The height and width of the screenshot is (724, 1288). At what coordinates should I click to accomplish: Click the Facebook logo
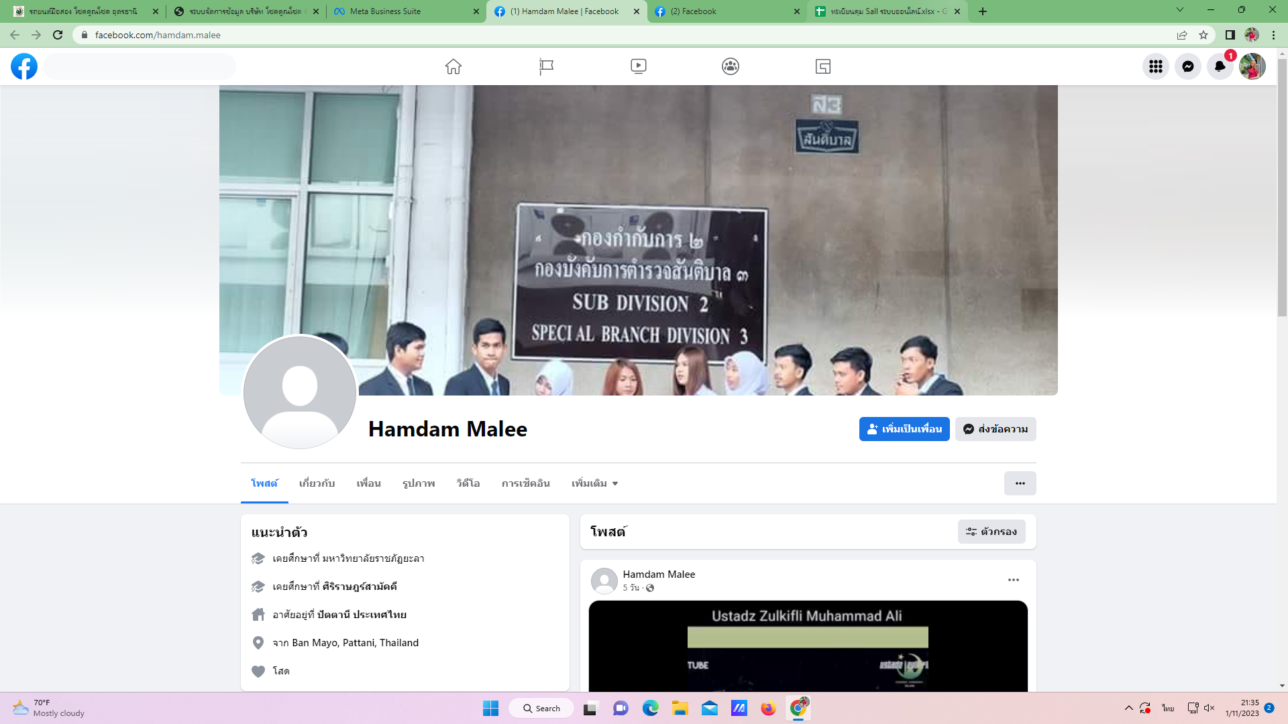click(24, 66)
